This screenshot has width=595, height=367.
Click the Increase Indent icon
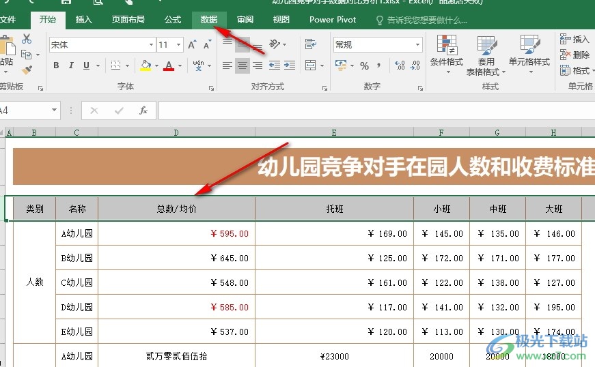click(x=290, y=66)
